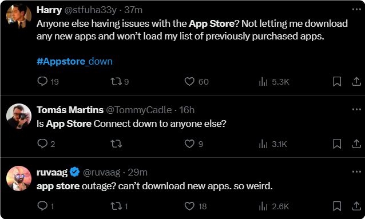The height and width of the screenshot is (219, 365).
Task: Open the @TommyCadle handle link
Action: tap(139, 110)
